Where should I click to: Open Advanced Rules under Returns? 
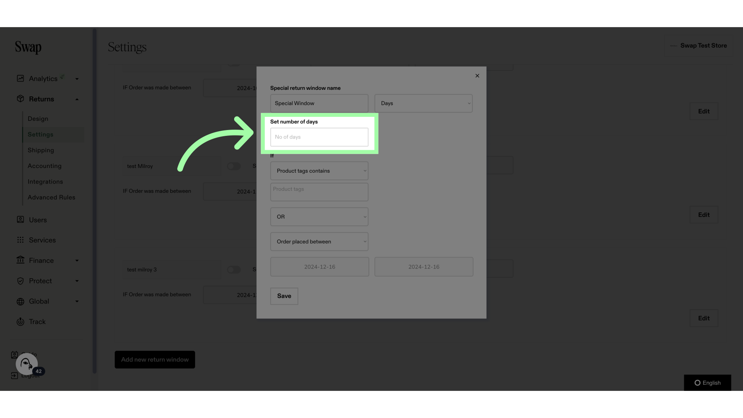[x=51, y=197]
